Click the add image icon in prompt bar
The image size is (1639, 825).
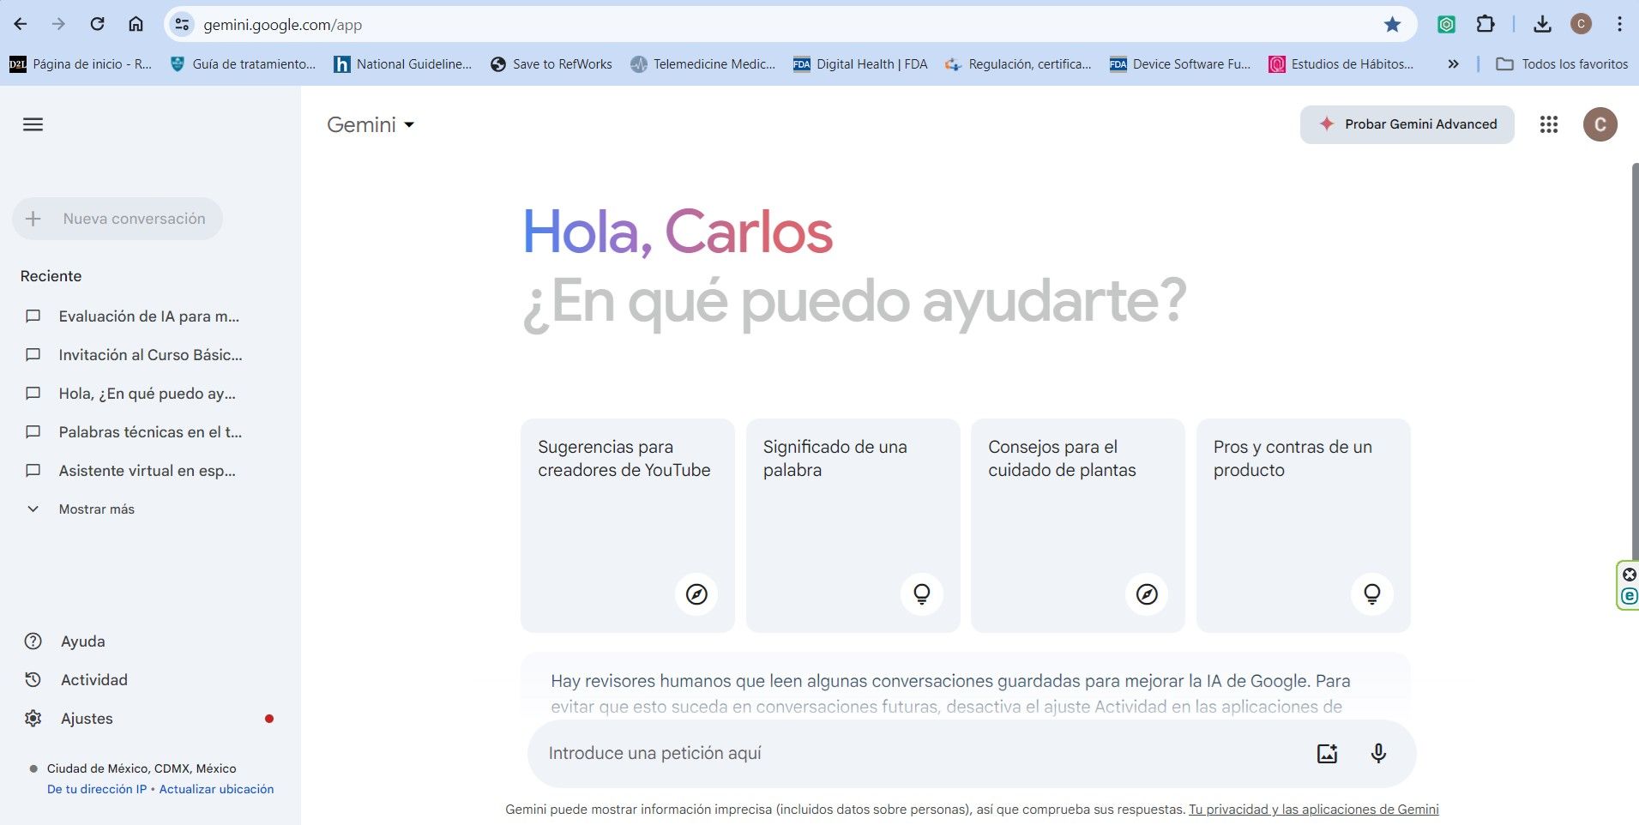(x=1326, y=753)
